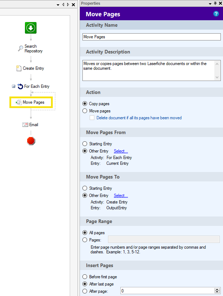Select the Pages range option
Viewport: 223px width, 296px height.
(x=85, y=240)
